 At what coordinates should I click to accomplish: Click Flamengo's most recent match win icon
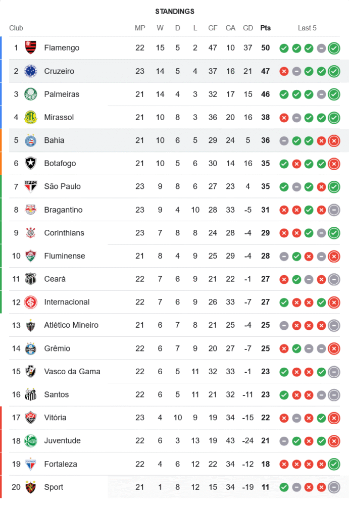tap(334, 48)
